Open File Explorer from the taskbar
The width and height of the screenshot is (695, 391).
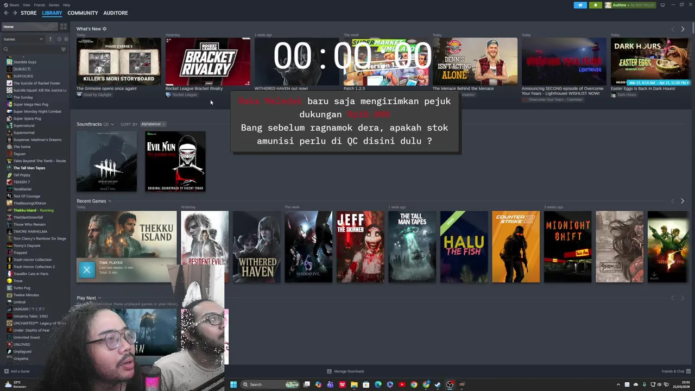(x=354, y=384)
